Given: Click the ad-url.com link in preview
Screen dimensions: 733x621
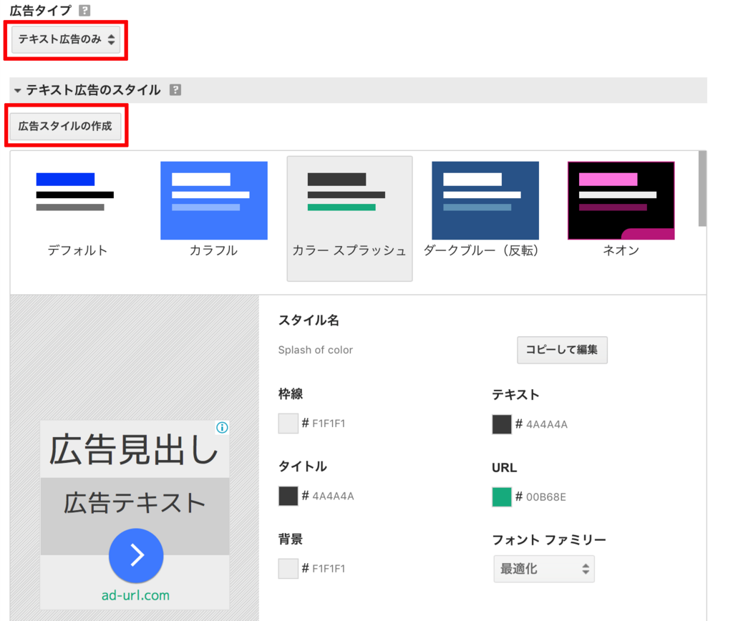Looking at the screenshot, I should tap(135, 595).
